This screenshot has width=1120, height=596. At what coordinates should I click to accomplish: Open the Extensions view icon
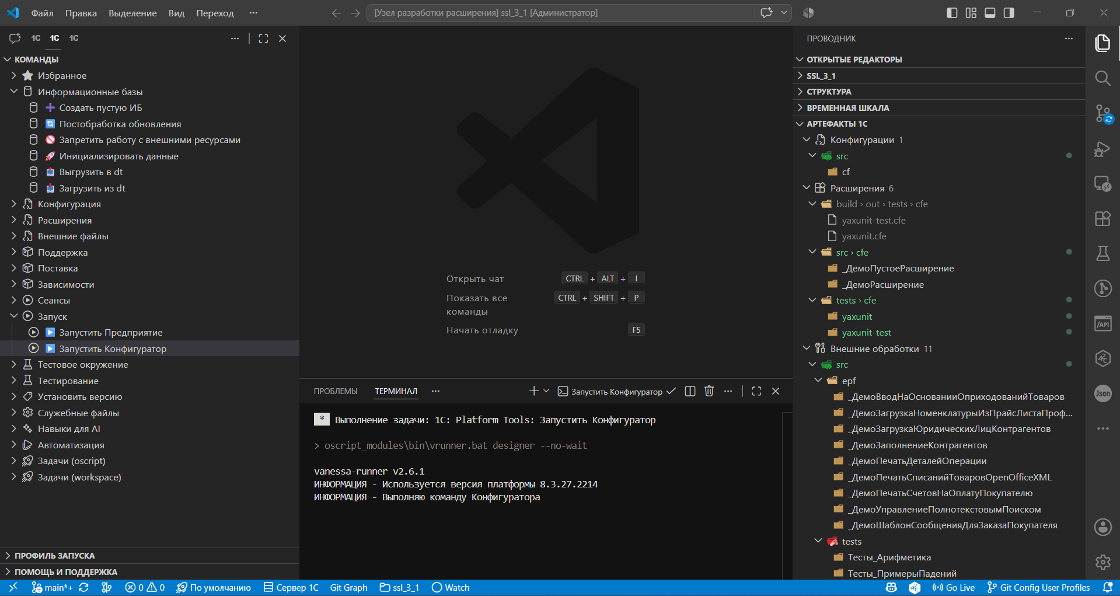(x=1102, y=218)
